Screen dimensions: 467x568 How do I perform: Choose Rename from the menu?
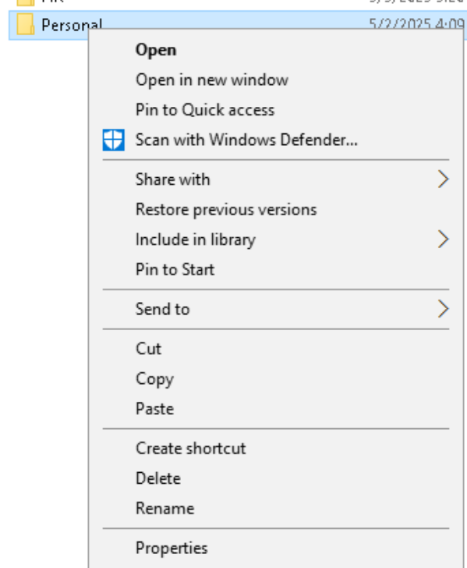click(x=165, y=509)
